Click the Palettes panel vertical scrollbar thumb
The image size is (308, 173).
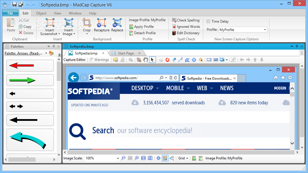(59, 71)
